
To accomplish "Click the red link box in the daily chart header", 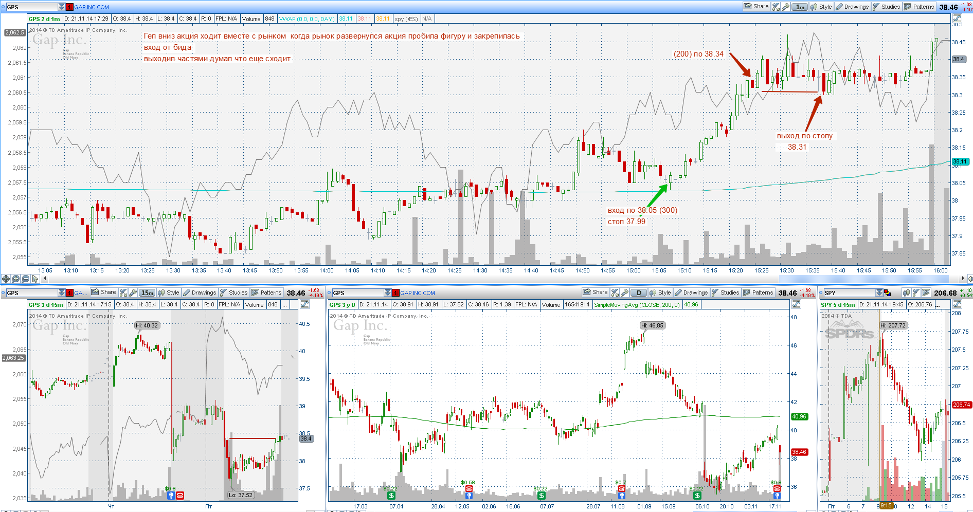I will [x=395, y=292].
